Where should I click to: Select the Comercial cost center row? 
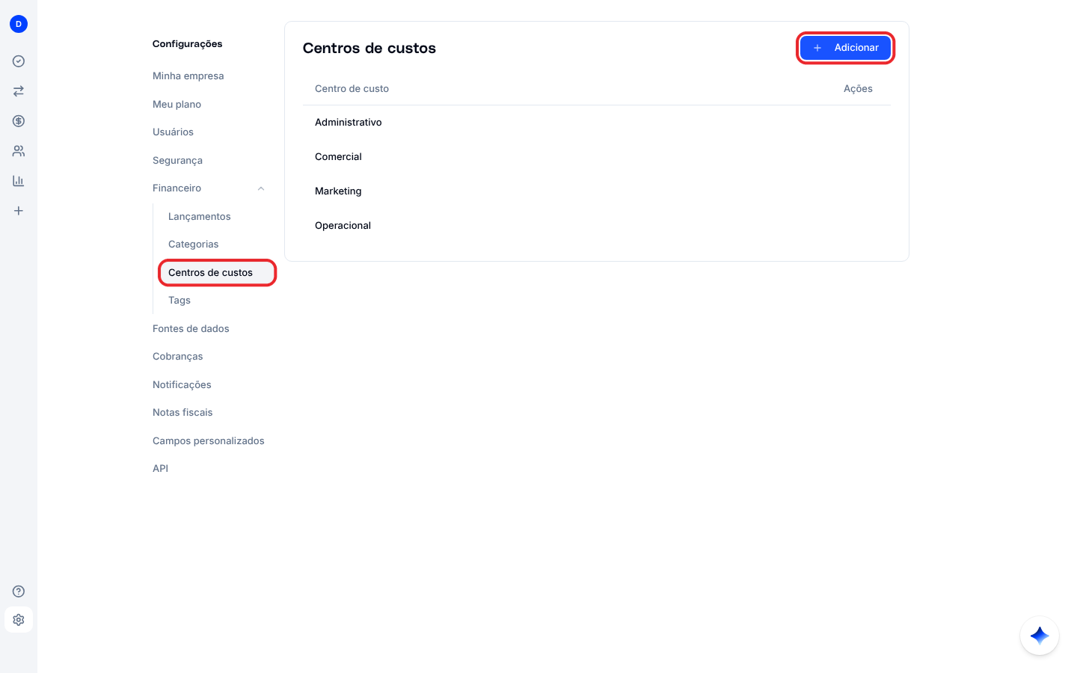tap(597, 157)
